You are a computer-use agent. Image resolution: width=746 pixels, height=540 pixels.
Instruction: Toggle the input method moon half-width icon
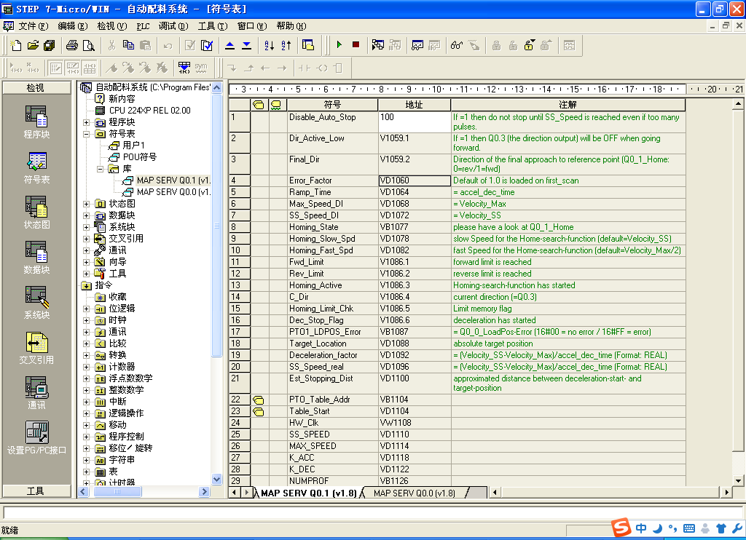(658, 528)
